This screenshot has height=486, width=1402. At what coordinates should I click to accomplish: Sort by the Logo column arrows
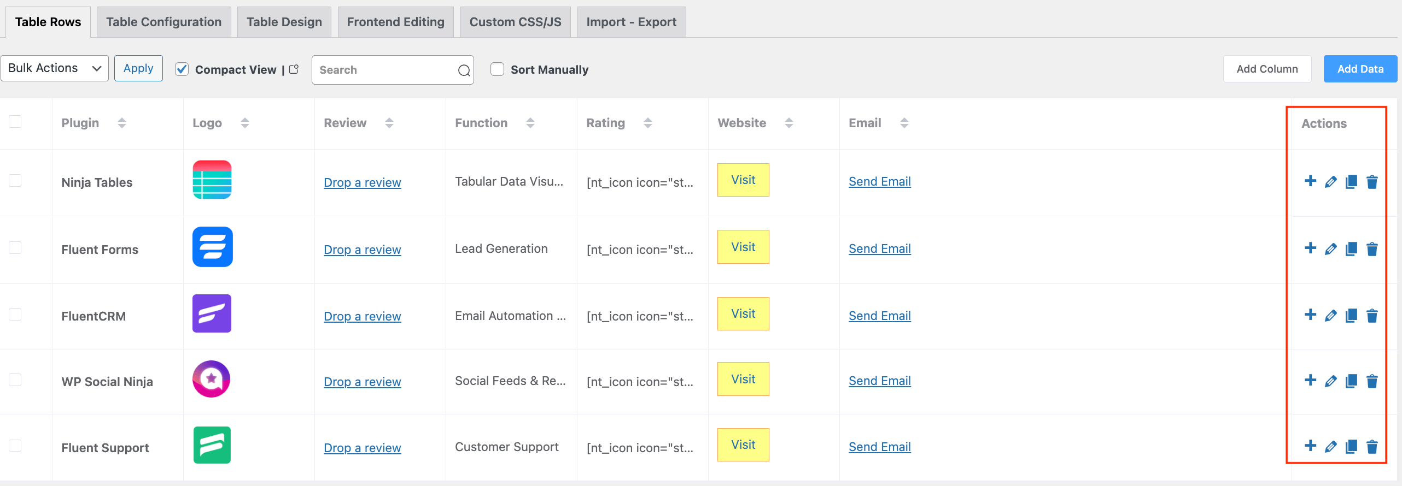point(245,123)
